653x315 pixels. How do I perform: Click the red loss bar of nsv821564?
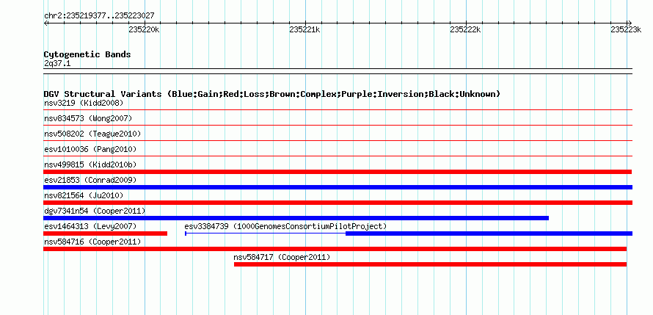(338, 203)
